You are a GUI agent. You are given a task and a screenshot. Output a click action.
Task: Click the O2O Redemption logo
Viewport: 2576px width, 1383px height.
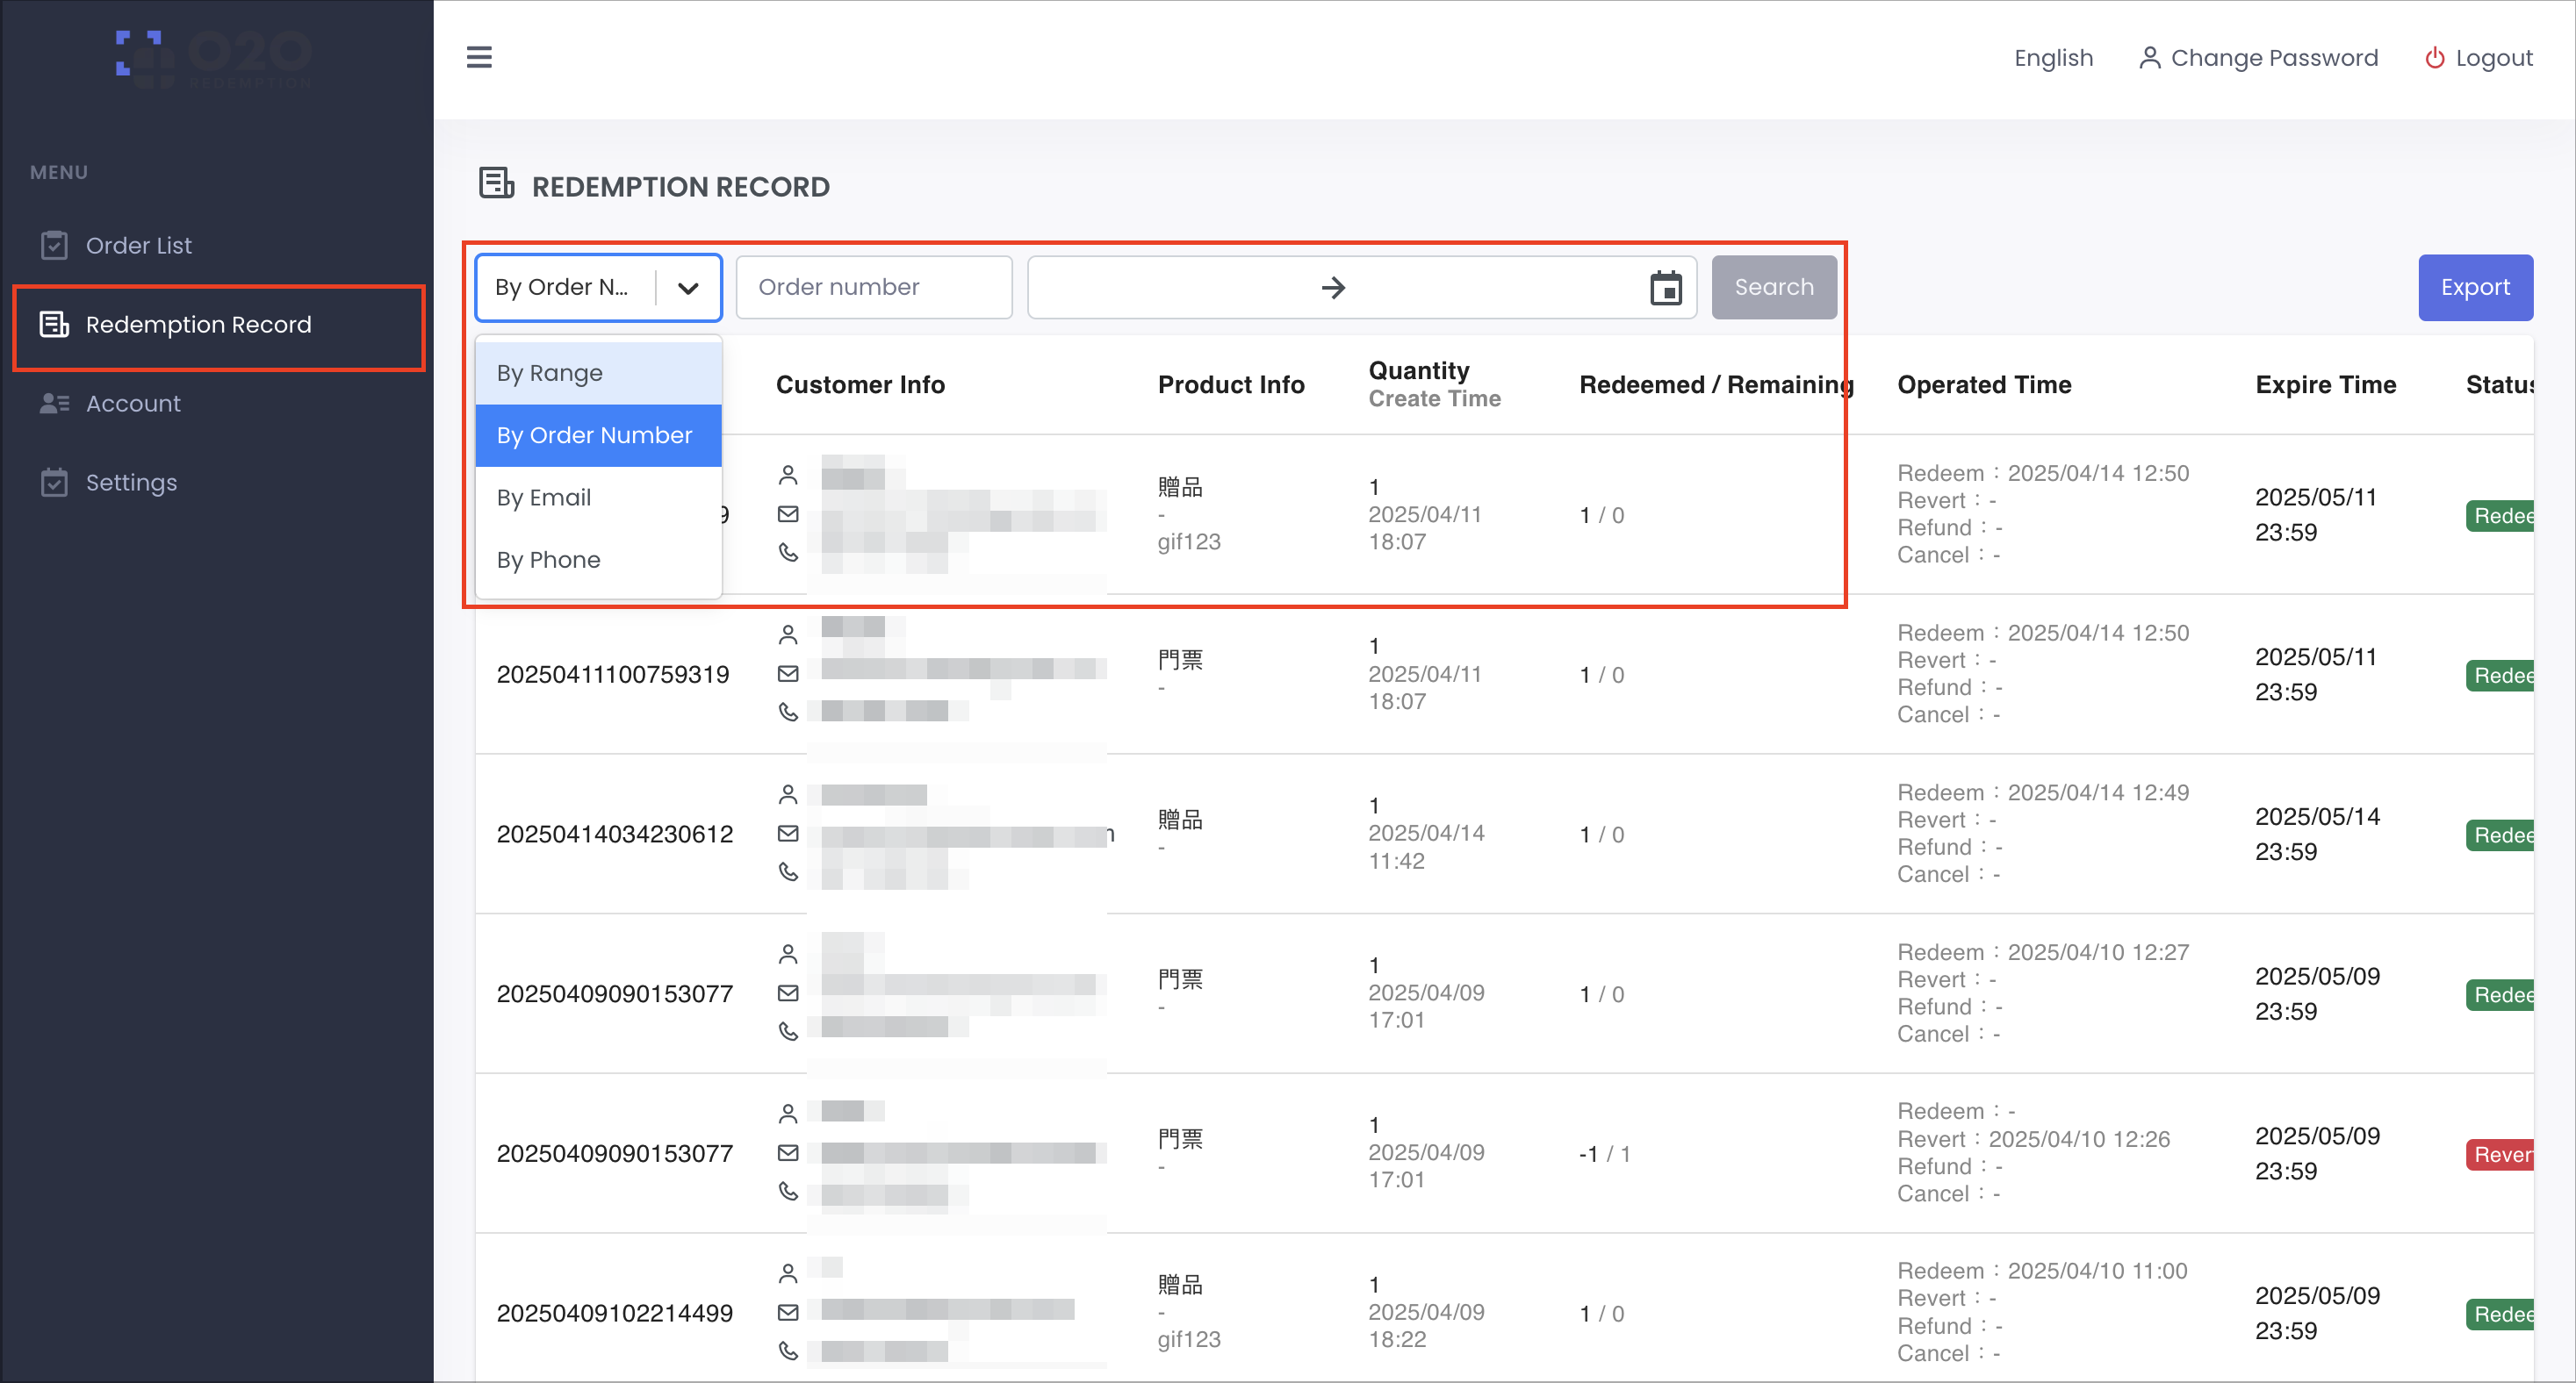click(x=213, y=59)
